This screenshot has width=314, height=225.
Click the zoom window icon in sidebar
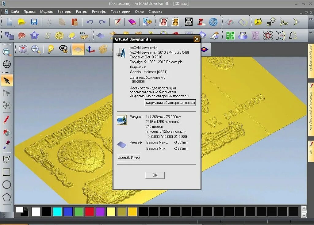click(7, 52)
